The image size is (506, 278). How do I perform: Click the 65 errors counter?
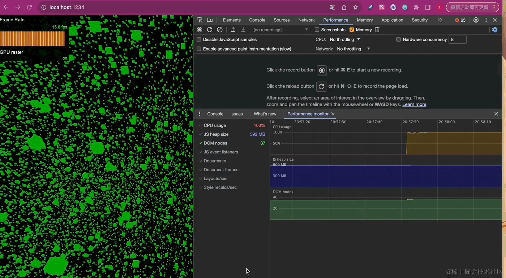tap(460, 20)
